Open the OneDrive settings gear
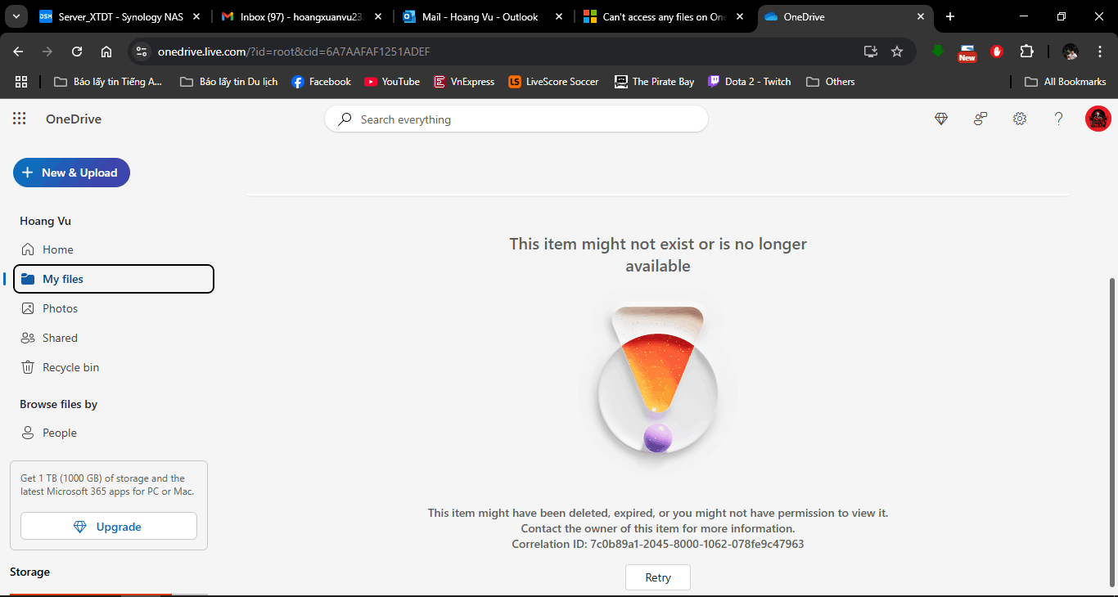The height and width of the screenshot is (597, 1118). pos(1020,119)
